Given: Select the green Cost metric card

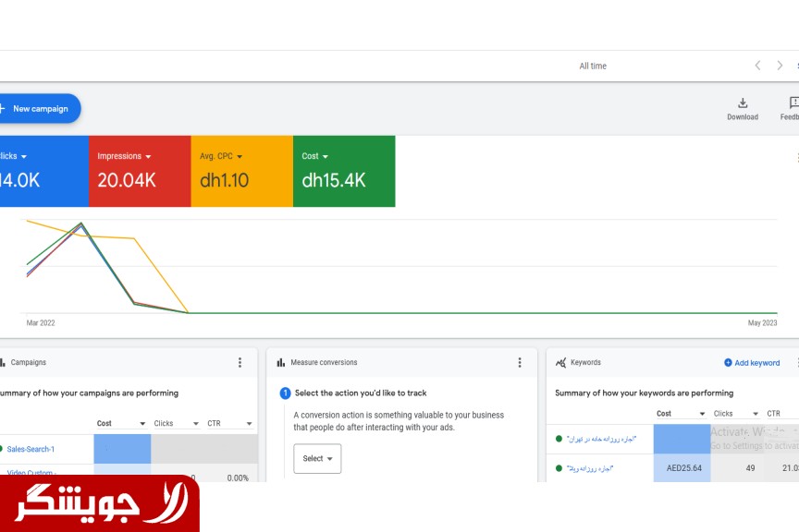Looking at the screenshot, I should pyautogui.click(x=343, y=171).
